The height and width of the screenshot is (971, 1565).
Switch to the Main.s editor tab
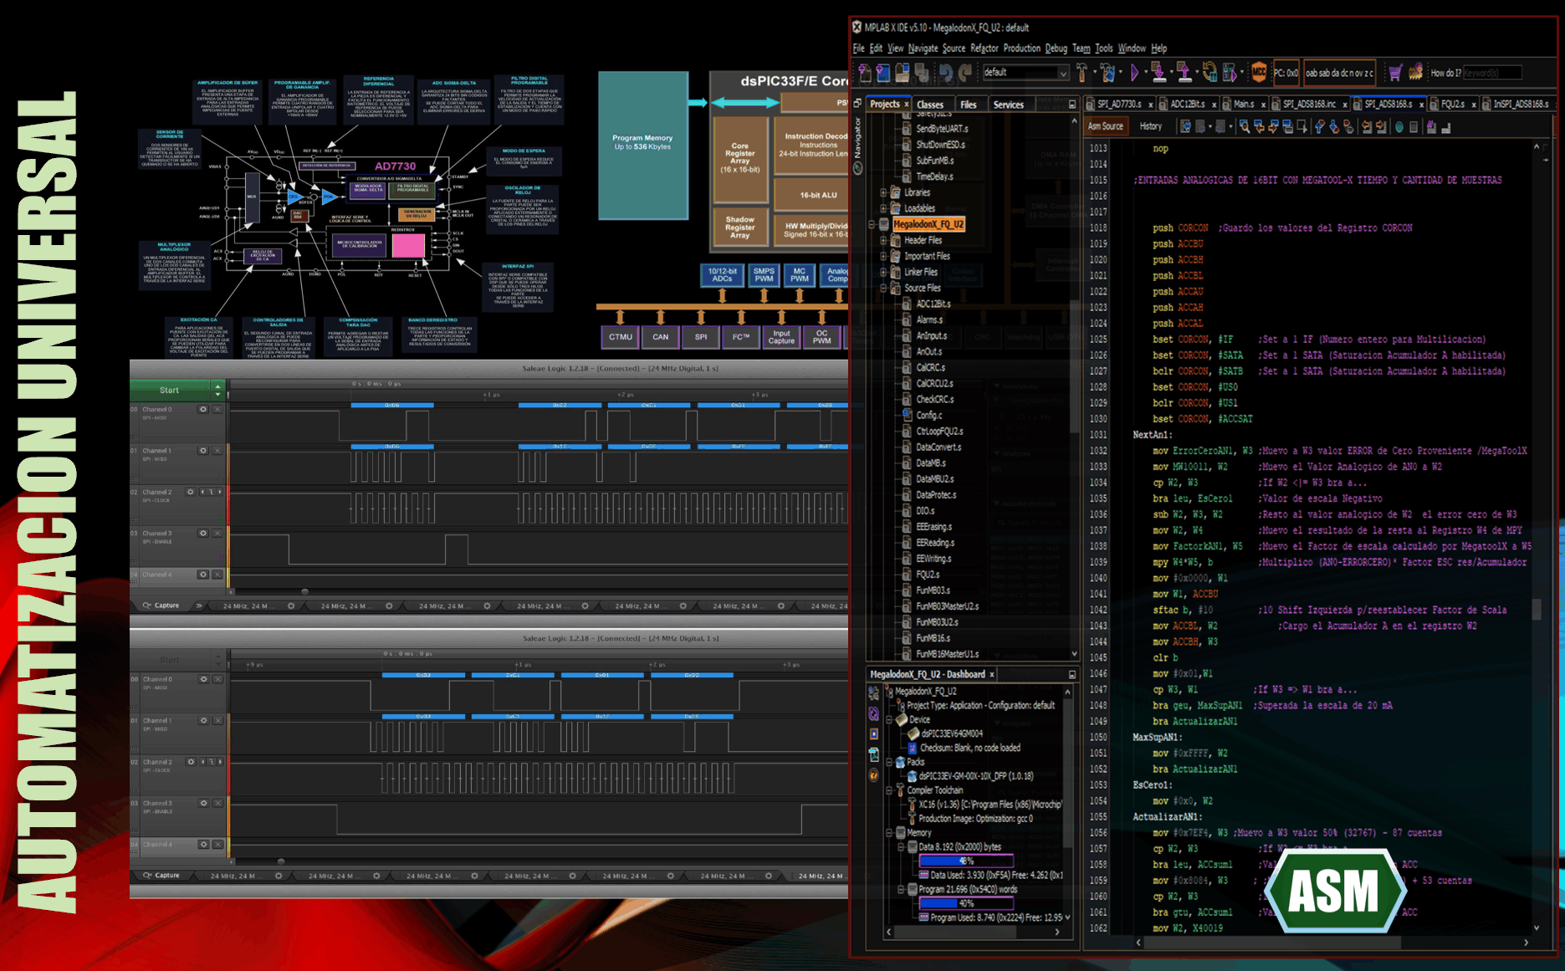pos(1243,105)
